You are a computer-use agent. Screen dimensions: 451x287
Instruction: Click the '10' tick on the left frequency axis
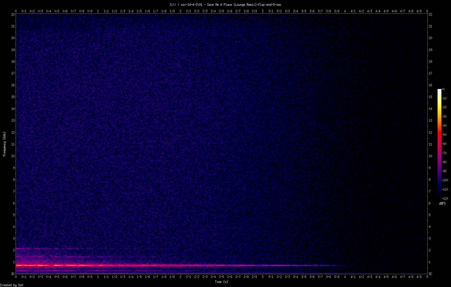13,156
